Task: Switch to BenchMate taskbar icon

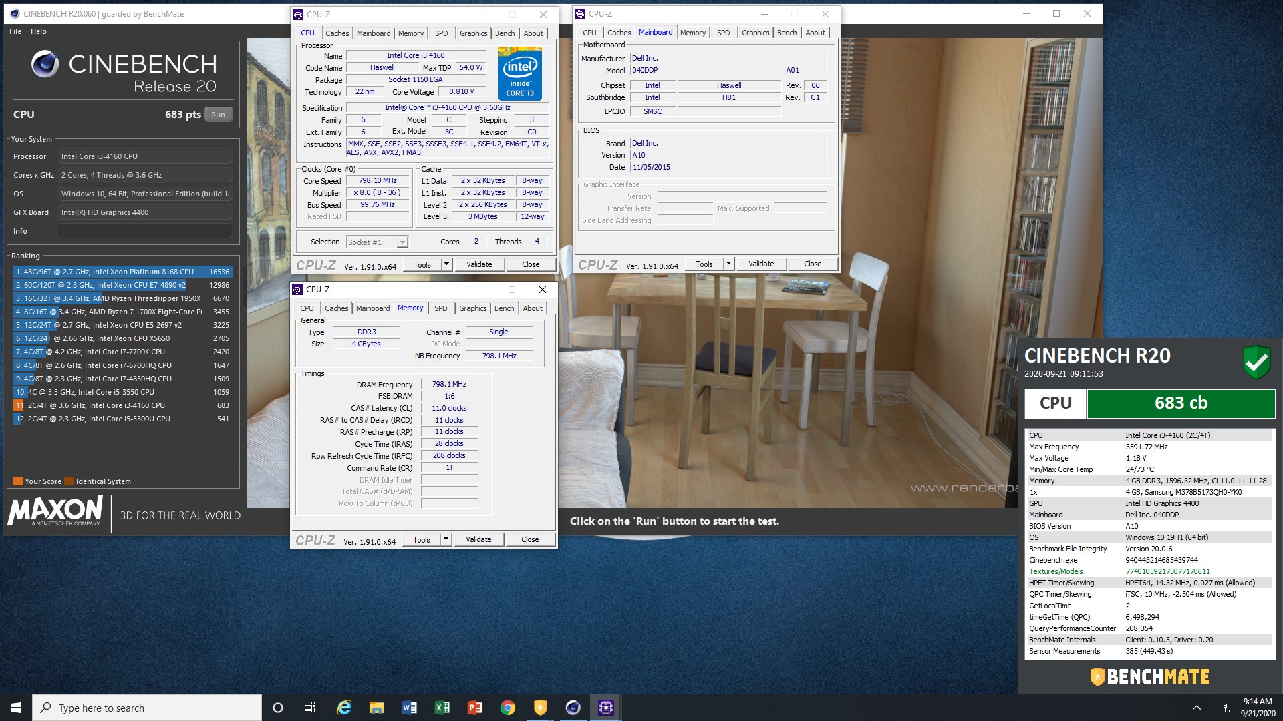Action: click(540, 708)
